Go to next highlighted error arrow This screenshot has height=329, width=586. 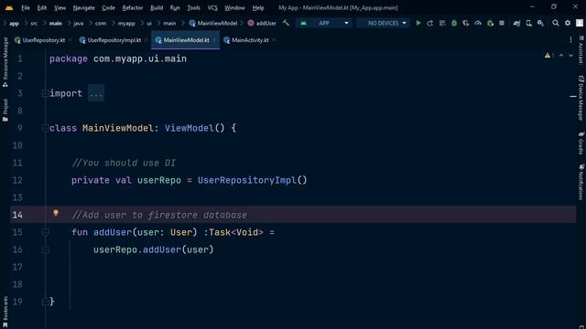coord(570,55)
